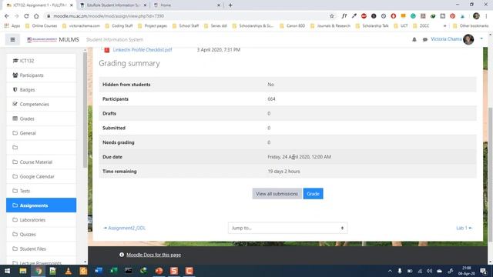The height and width of the screenshot is (277, 493).
Task: Open the Other bookmarks folder
Action: pos(471,25)
